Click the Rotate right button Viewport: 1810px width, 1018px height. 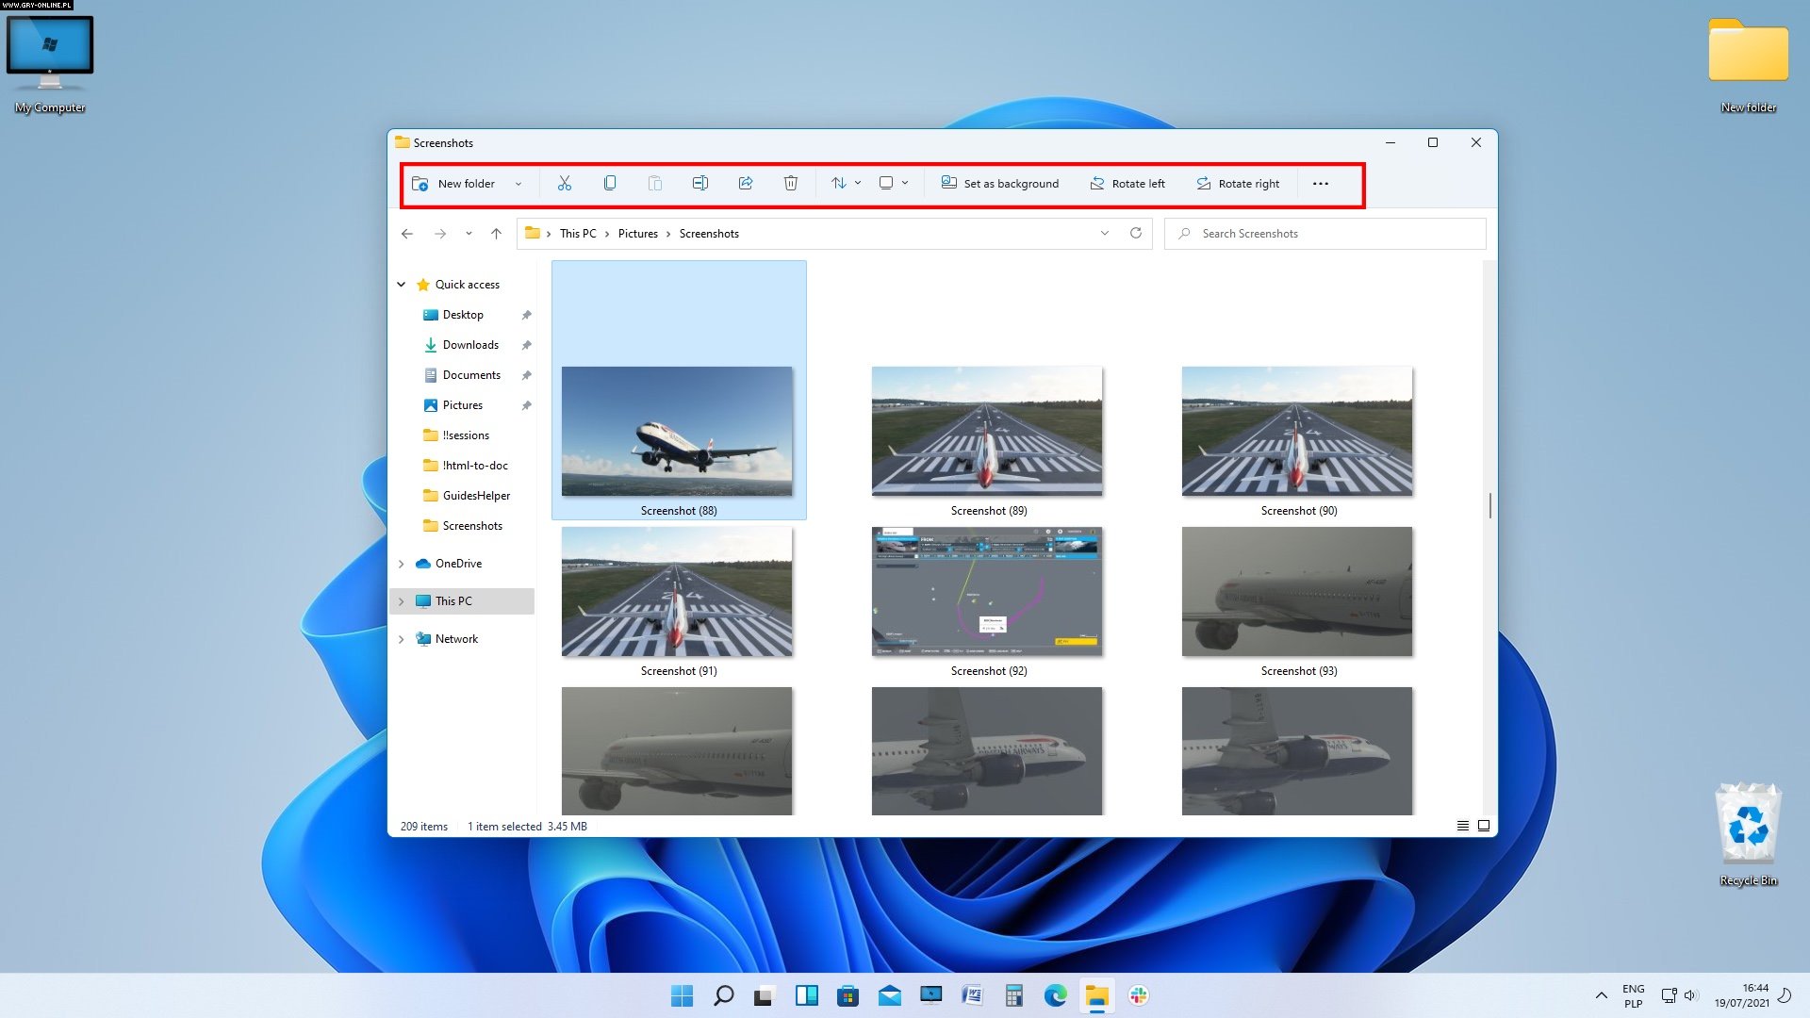[1238, 184]
